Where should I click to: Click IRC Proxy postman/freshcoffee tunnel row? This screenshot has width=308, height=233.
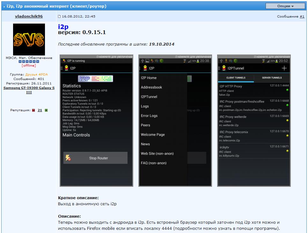click(x=254, y=106)
